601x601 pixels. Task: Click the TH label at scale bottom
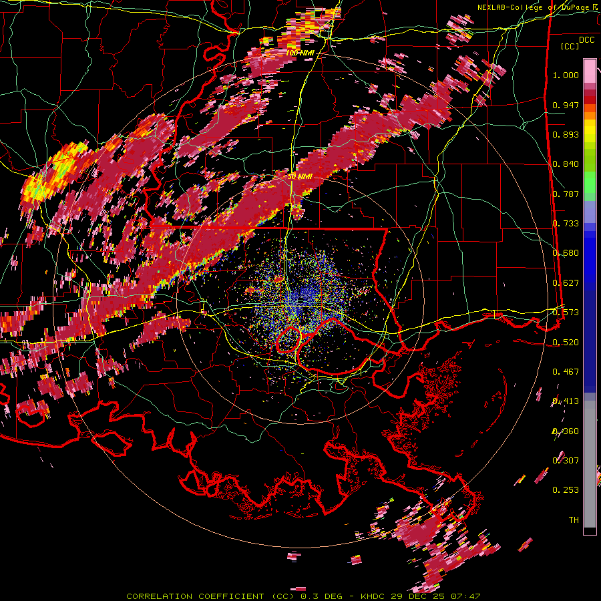(x=574, y=520)
